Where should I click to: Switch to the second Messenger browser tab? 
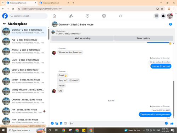tap(54, 3)
